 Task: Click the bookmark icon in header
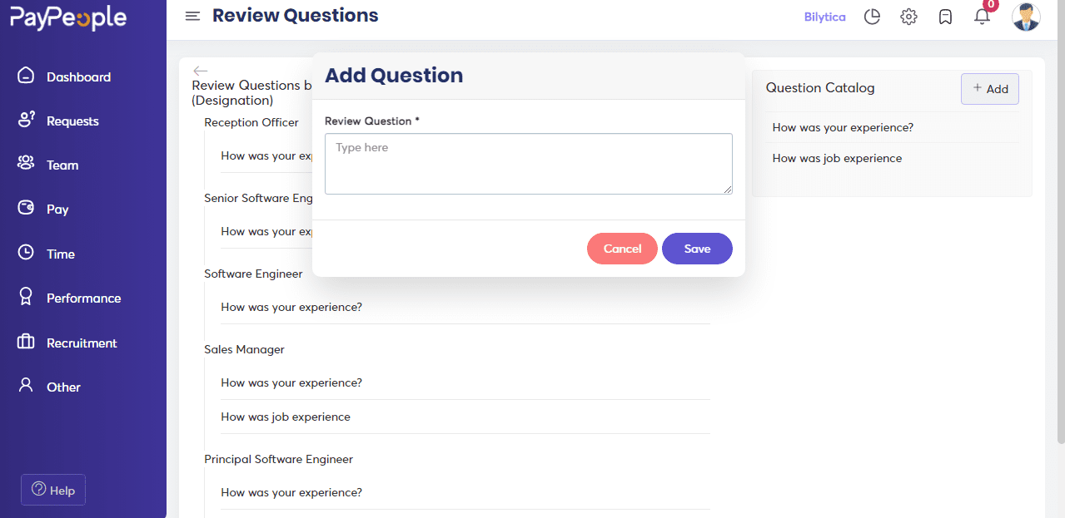tap(945, 17)
